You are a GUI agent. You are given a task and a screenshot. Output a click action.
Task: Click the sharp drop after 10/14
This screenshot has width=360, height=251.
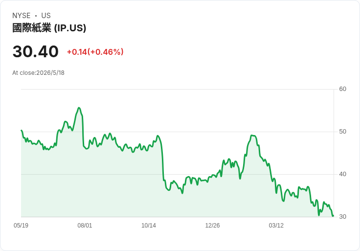pos(163,161)
